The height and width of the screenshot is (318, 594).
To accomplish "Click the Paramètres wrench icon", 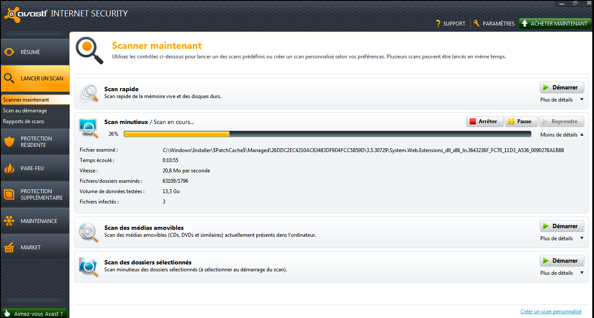I will click(477, 23).
